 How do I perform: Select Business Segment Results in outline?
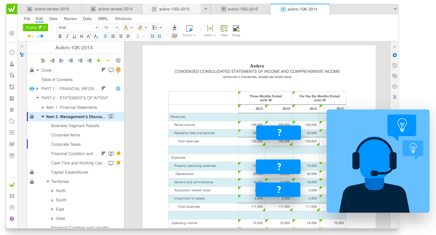pos(75,126)
